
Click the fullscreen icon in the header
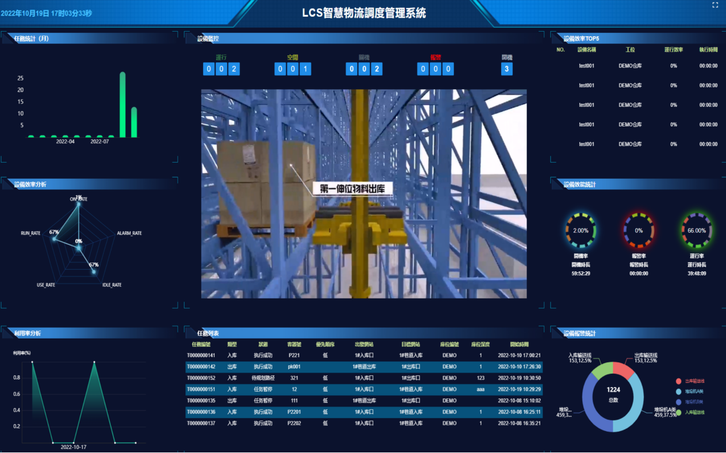715,5
